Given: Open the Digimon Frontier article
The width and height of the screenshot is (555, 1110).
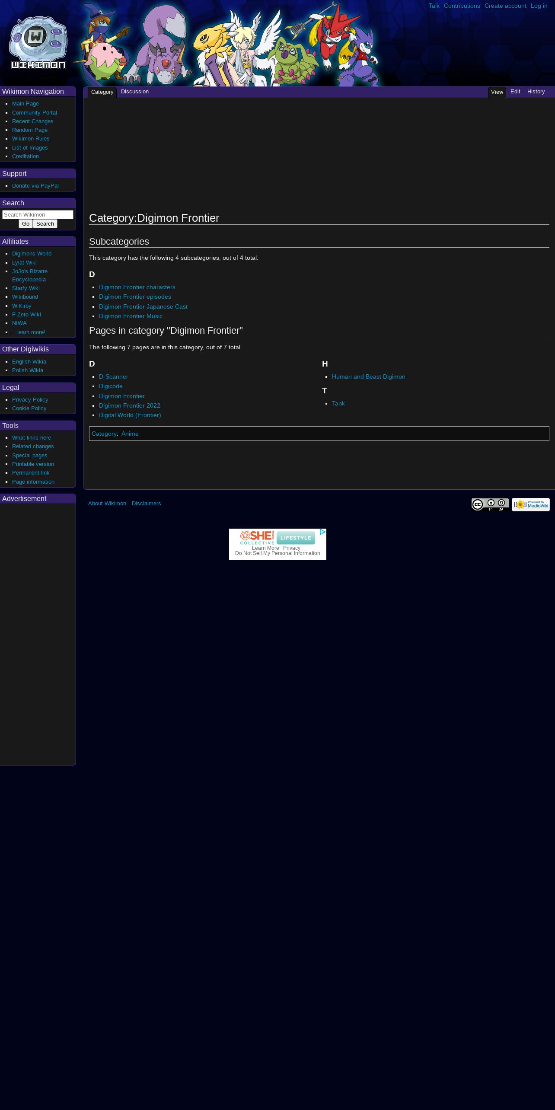Looking at the screenshot, I should tap(122, 396).
